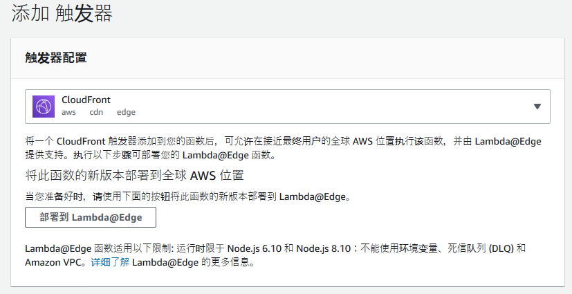Click empty area of trigger select box
The width and height of the screenshot is (572, 294).
[x=329, y=107]
